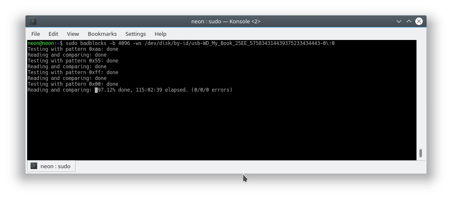Click the terminal cursor block

96,90
